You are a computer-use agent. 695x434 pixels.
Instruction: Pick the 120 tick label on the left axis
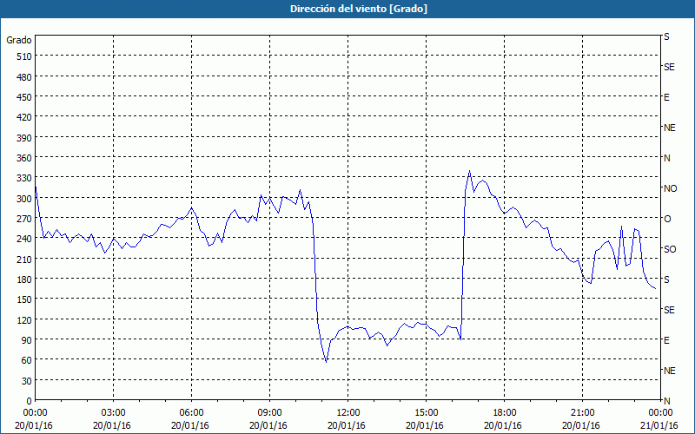tap(23, 319)
